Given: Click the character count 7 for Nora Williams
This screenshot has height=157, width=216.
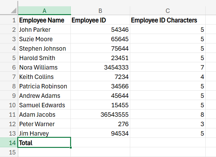Looking at the screenshot, I should 168,67.
